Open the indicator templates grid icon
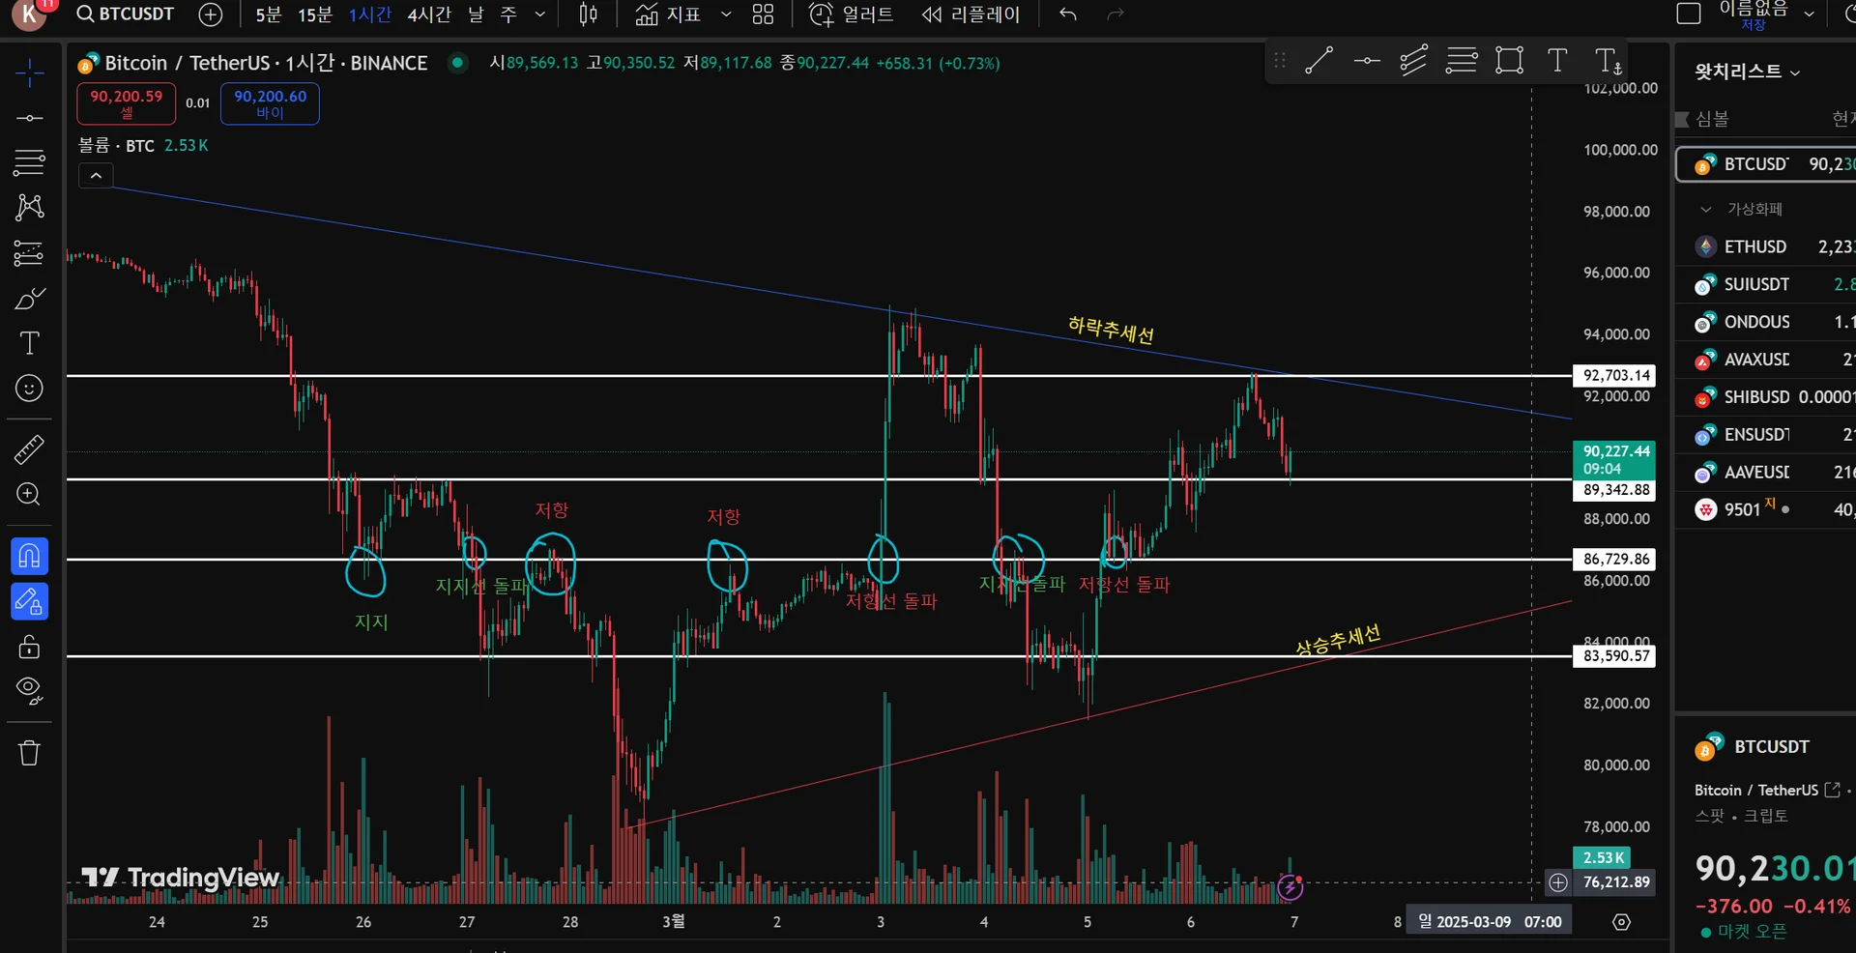The width and height of the screenshot is (1856, 953). point(764,14)
